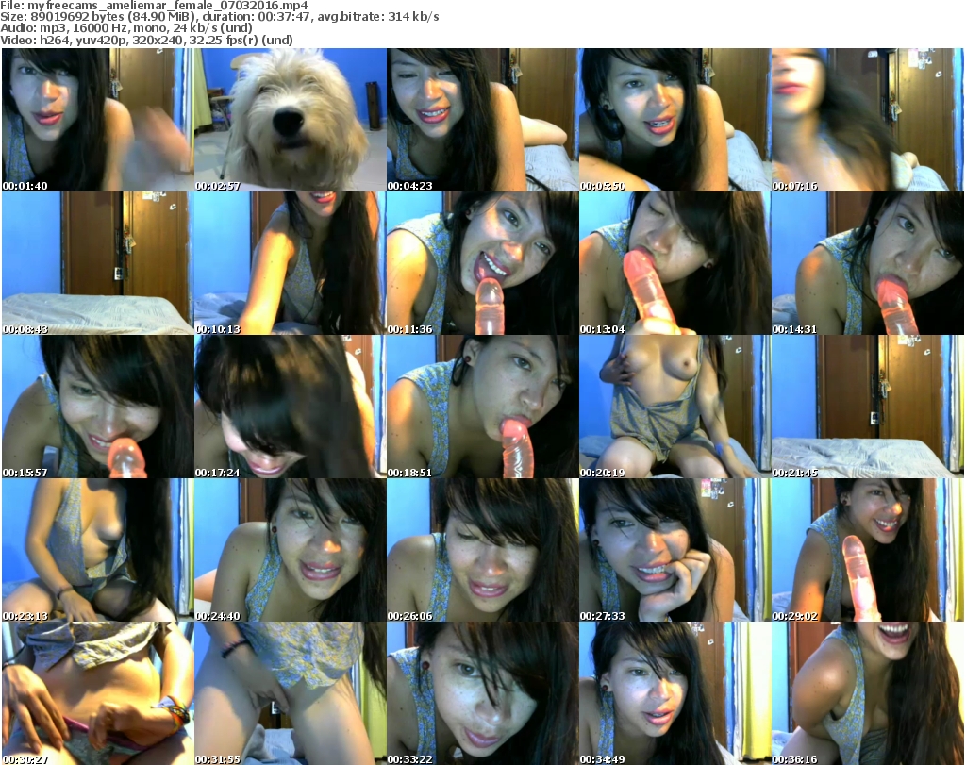Open the frame stamped 00:04:23

(x=482, y=120)
